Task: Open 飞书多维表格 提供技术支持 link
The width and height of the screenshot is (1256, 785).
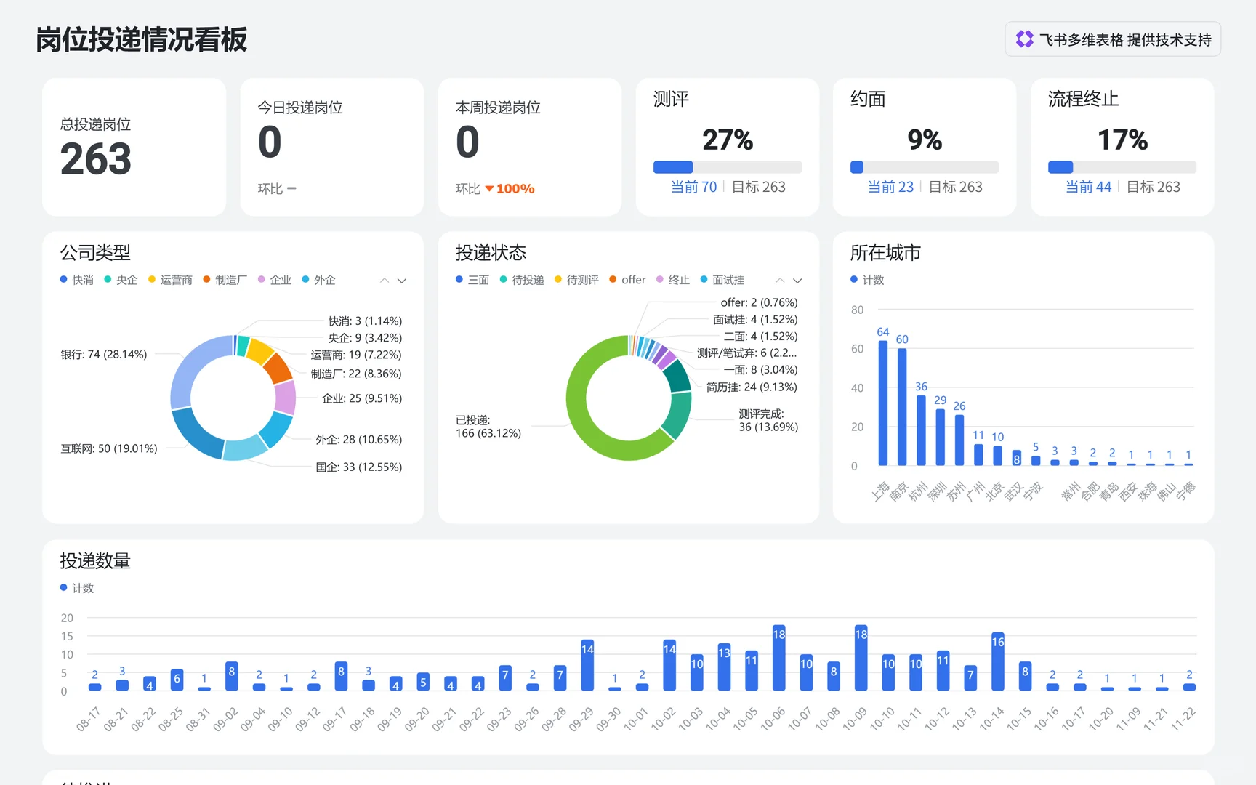Action: [1113, 39]
